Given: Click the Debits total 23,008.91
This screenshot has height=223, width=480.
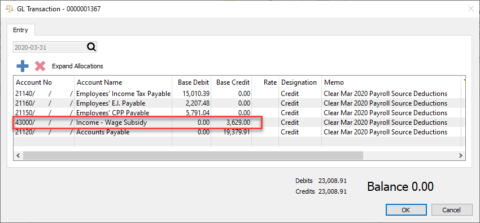Looking at the screenshot, I should [333, 181].
